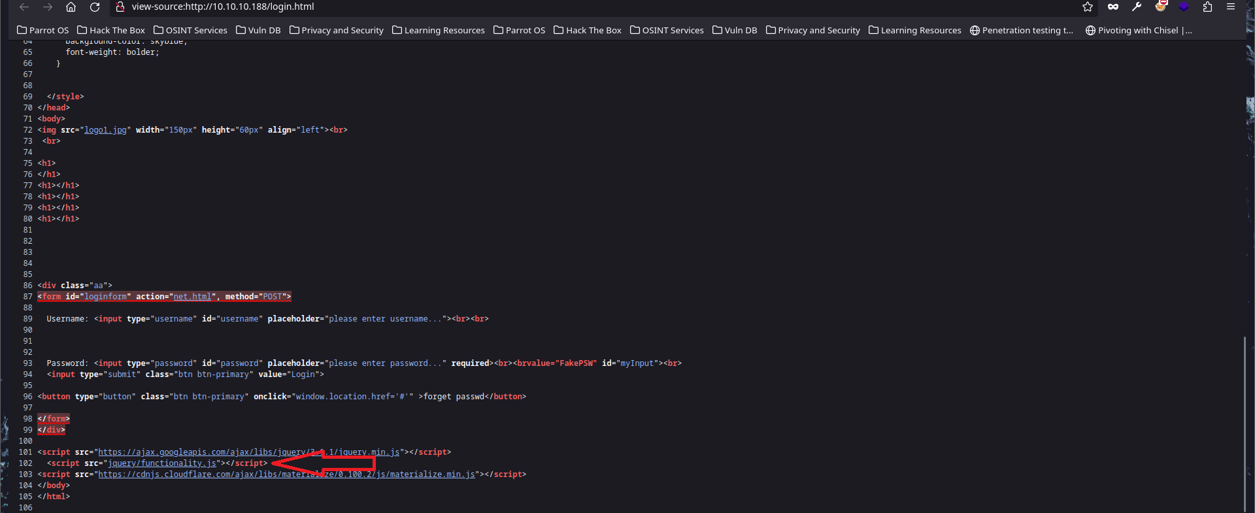Go back with the browser back arrow
Screen dimensions: 1255x513
pos(24,7)
